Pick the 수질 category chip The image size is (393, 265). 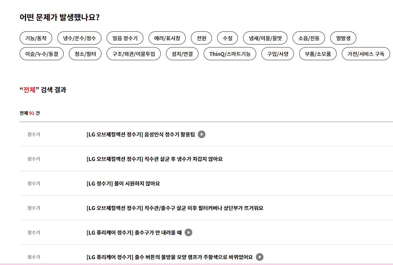pos(227,38)
